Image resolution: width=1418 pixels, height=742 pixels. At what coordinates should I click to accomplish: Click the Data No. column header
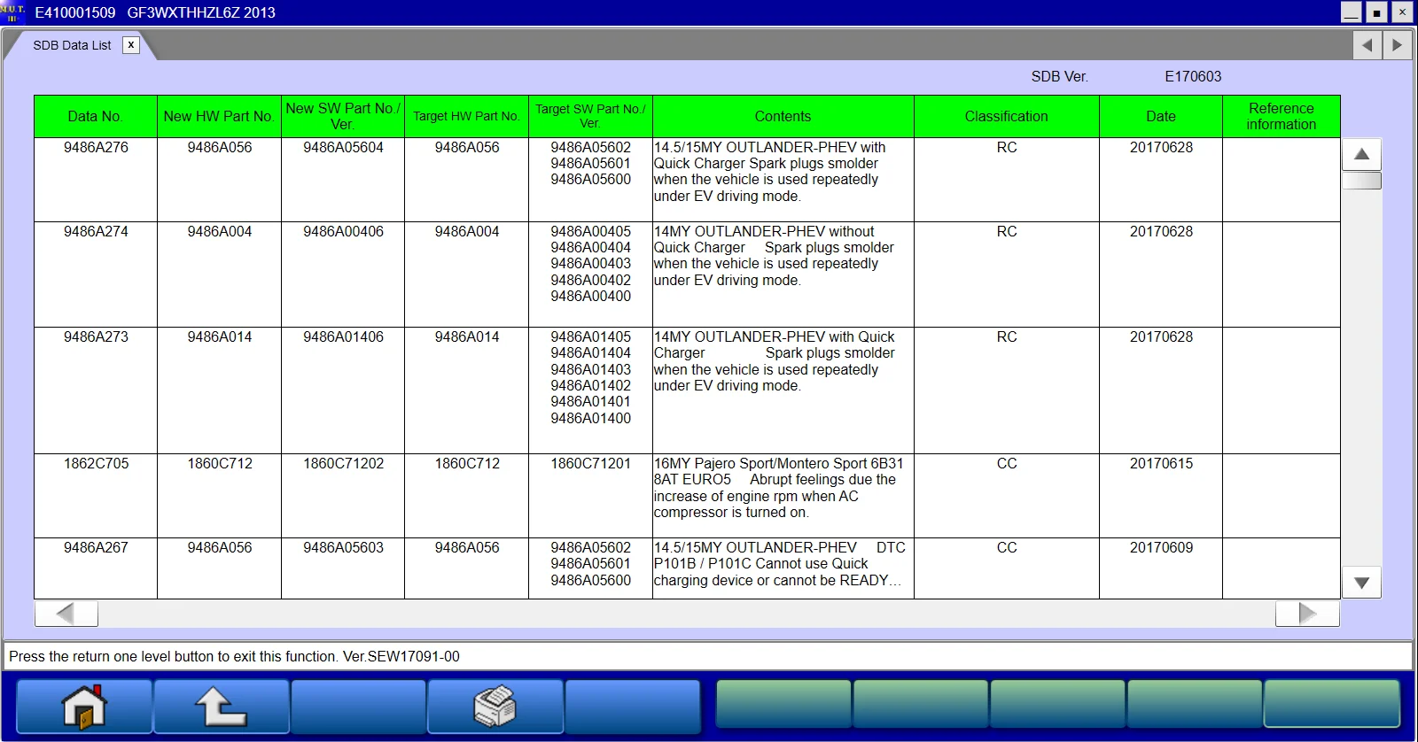(96, 117)
